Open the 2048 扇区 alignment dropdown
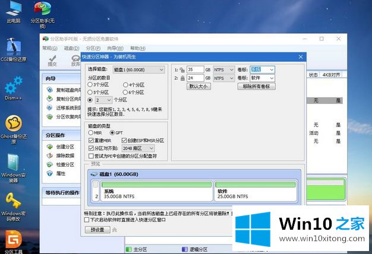 pos(138,148)
